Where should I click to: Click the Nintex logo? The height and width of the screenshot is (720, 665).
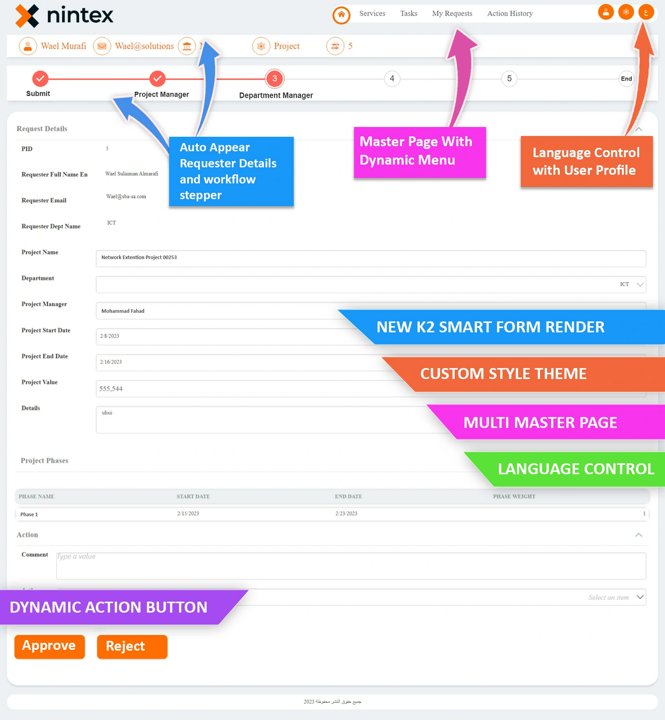[x=64, y=15]
